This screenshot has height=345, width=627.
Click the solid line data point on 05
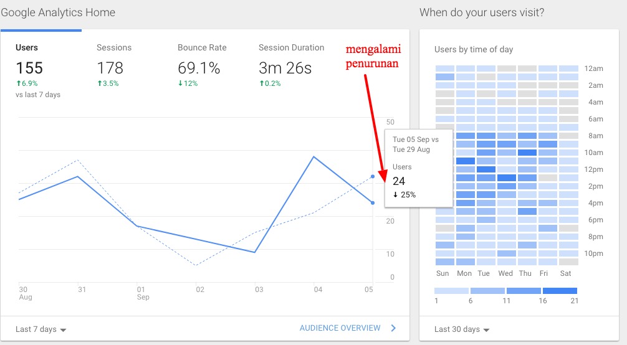[373, 202]
